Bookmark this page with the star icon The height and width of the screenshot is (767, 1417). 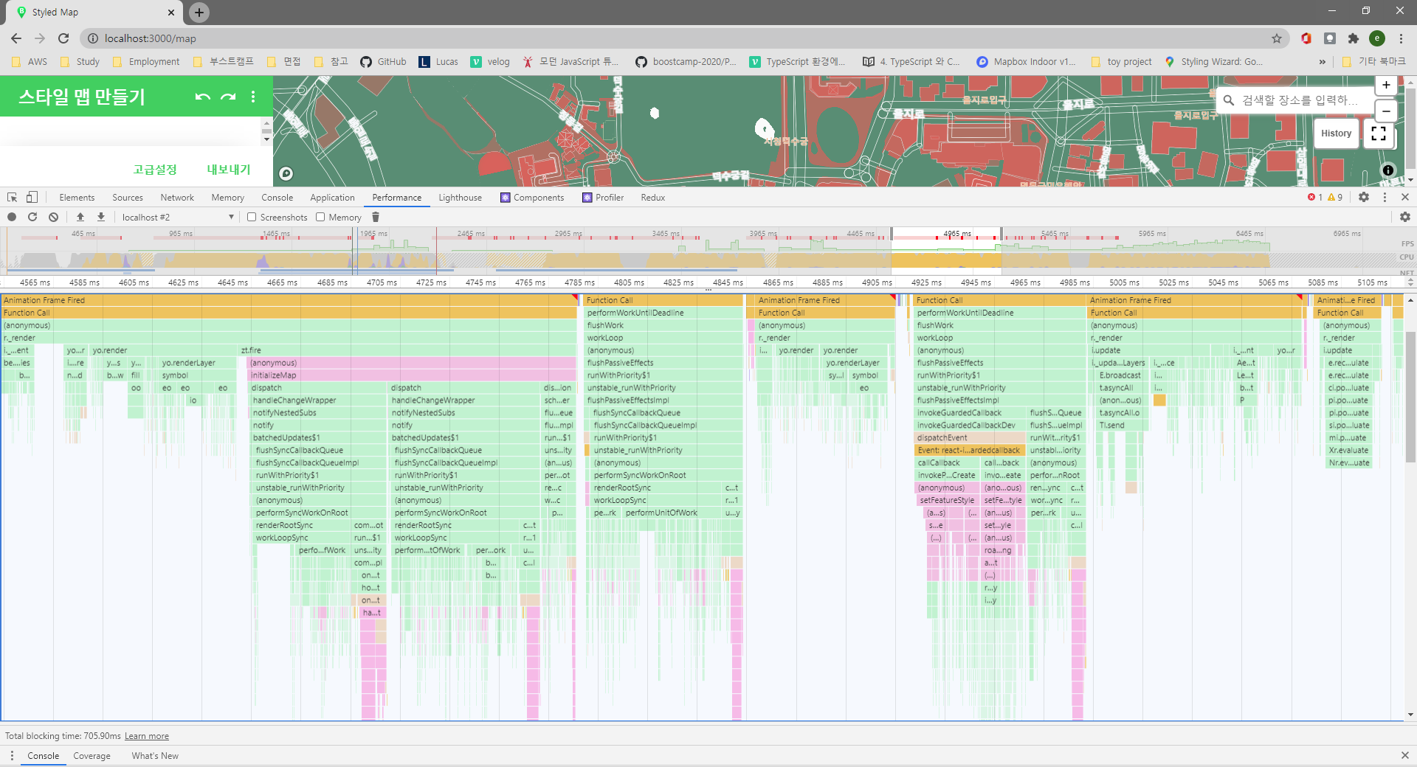click(1276, 38)
